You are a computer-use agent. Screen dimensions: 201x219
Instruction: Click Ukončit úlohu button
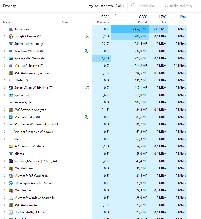coord(144,6)
